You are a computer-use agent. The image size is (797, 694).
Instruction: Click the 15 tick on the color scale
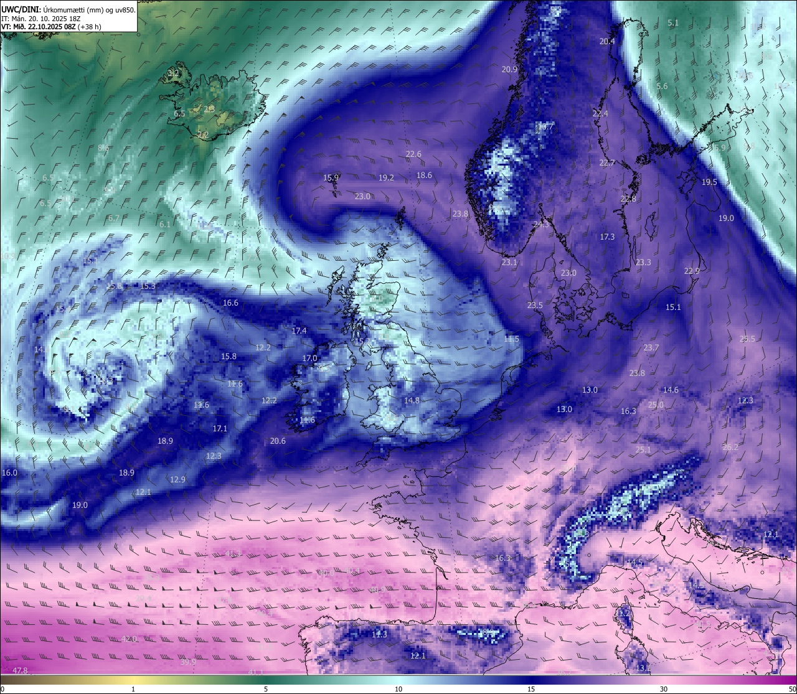click(x=531, y=690)
